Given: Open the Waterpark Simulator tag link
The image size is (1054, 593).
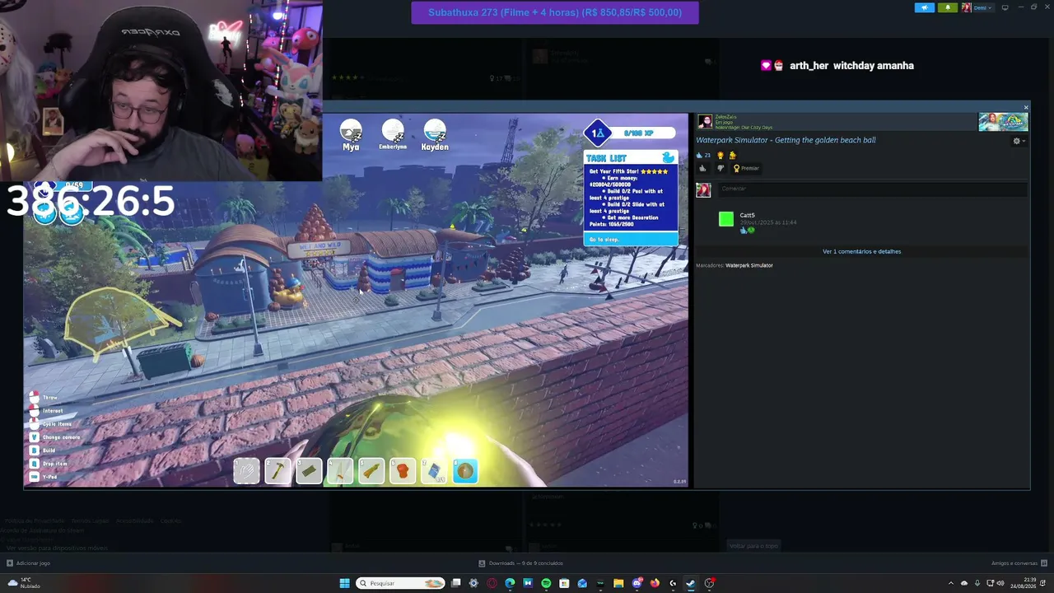Looking at the screenshot, I should point(749,265).
